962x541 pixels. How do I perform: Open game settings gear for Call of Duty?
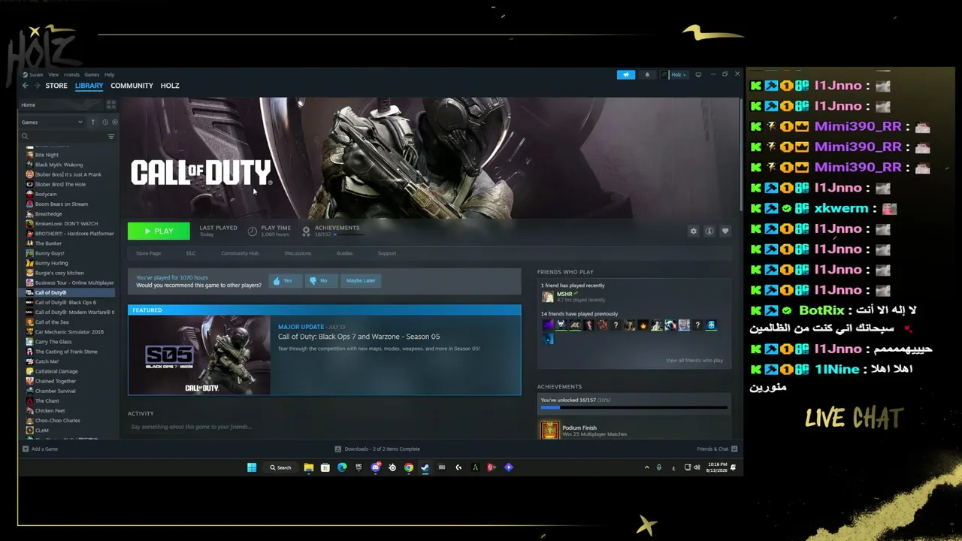click(693, 231)
